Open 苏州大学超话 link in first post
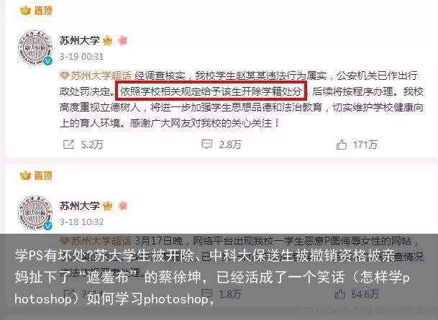Image resolution: width=438 pixels, height=320 pixels. (96, 76)
